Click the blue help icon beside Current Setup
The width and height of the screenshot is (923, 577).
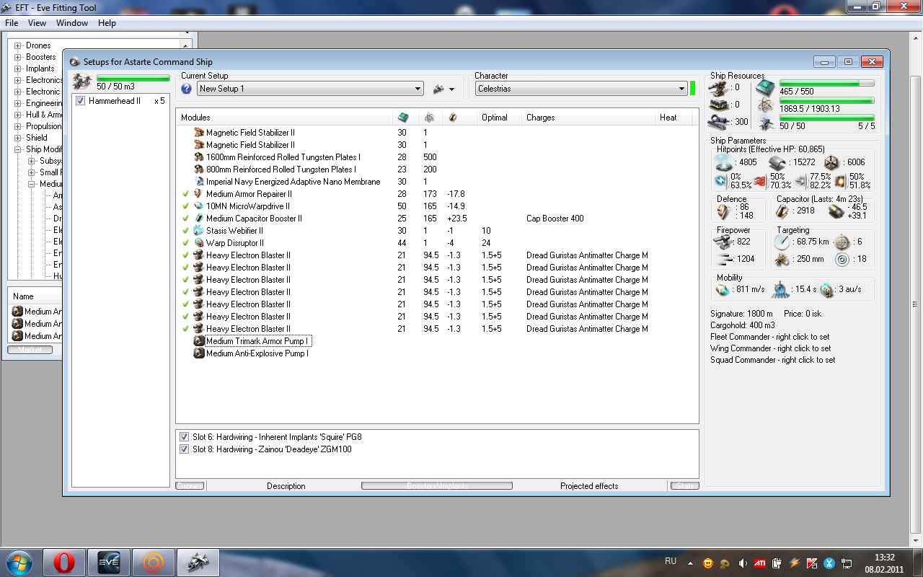[186, 89]
